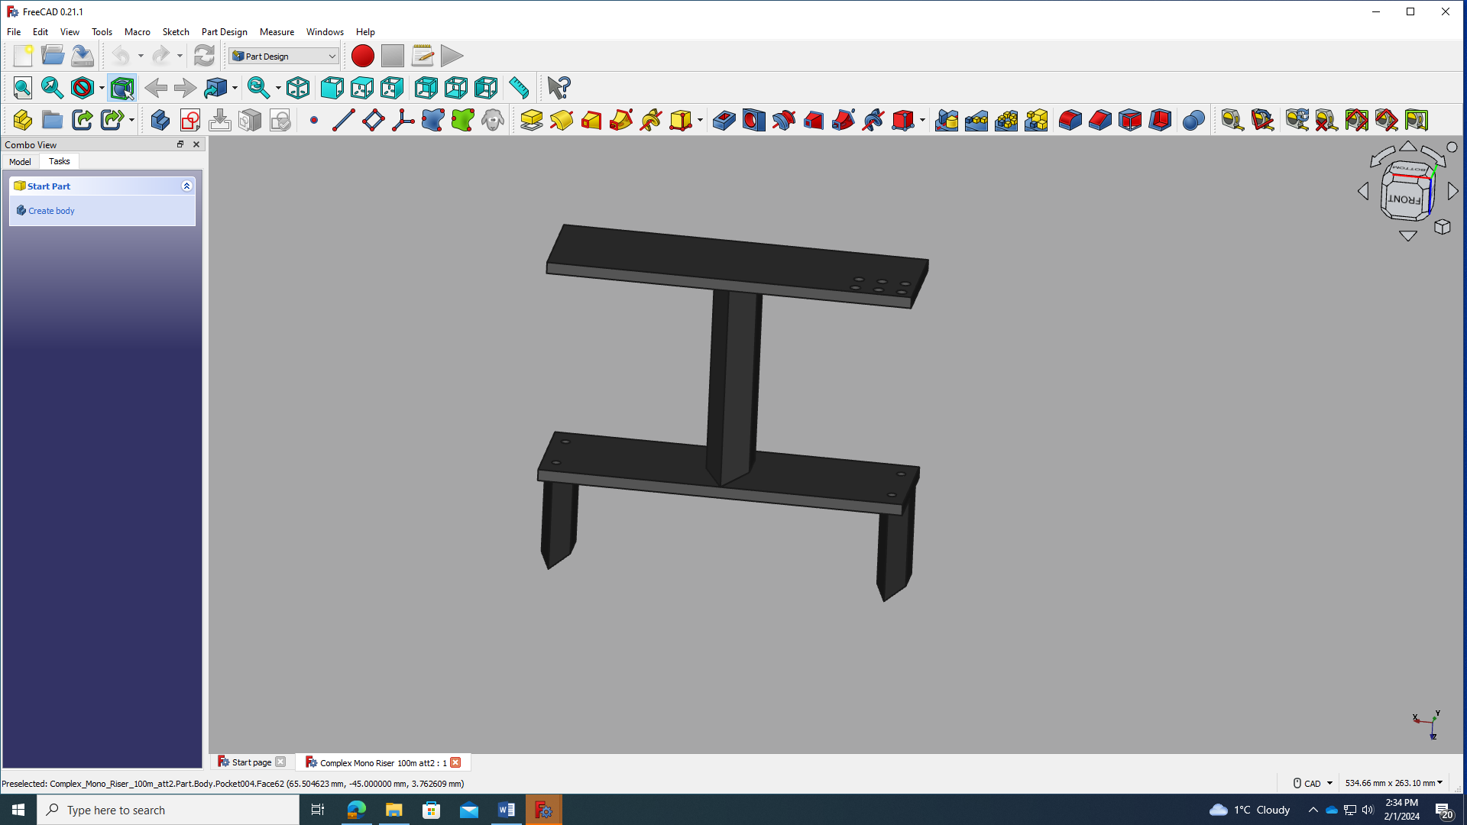Image resolution: width=1467 pixels, height=825 pixels.
Task: Create a new Group folder icon
Action: pyautogui.click(x=53, y=120)
